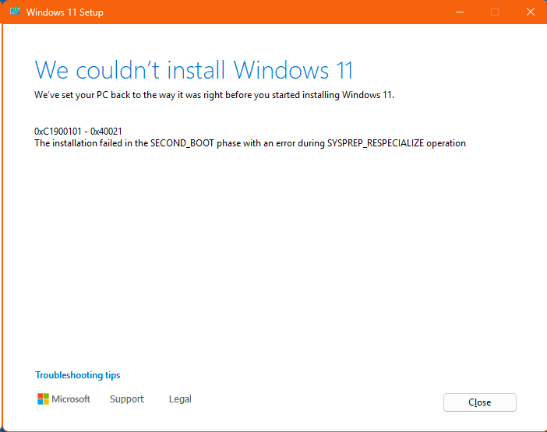Image resolution: width=547 pixels, height=432 pixels.
Task: Minimize the Windows 11 Setup window
Action: 460,12
